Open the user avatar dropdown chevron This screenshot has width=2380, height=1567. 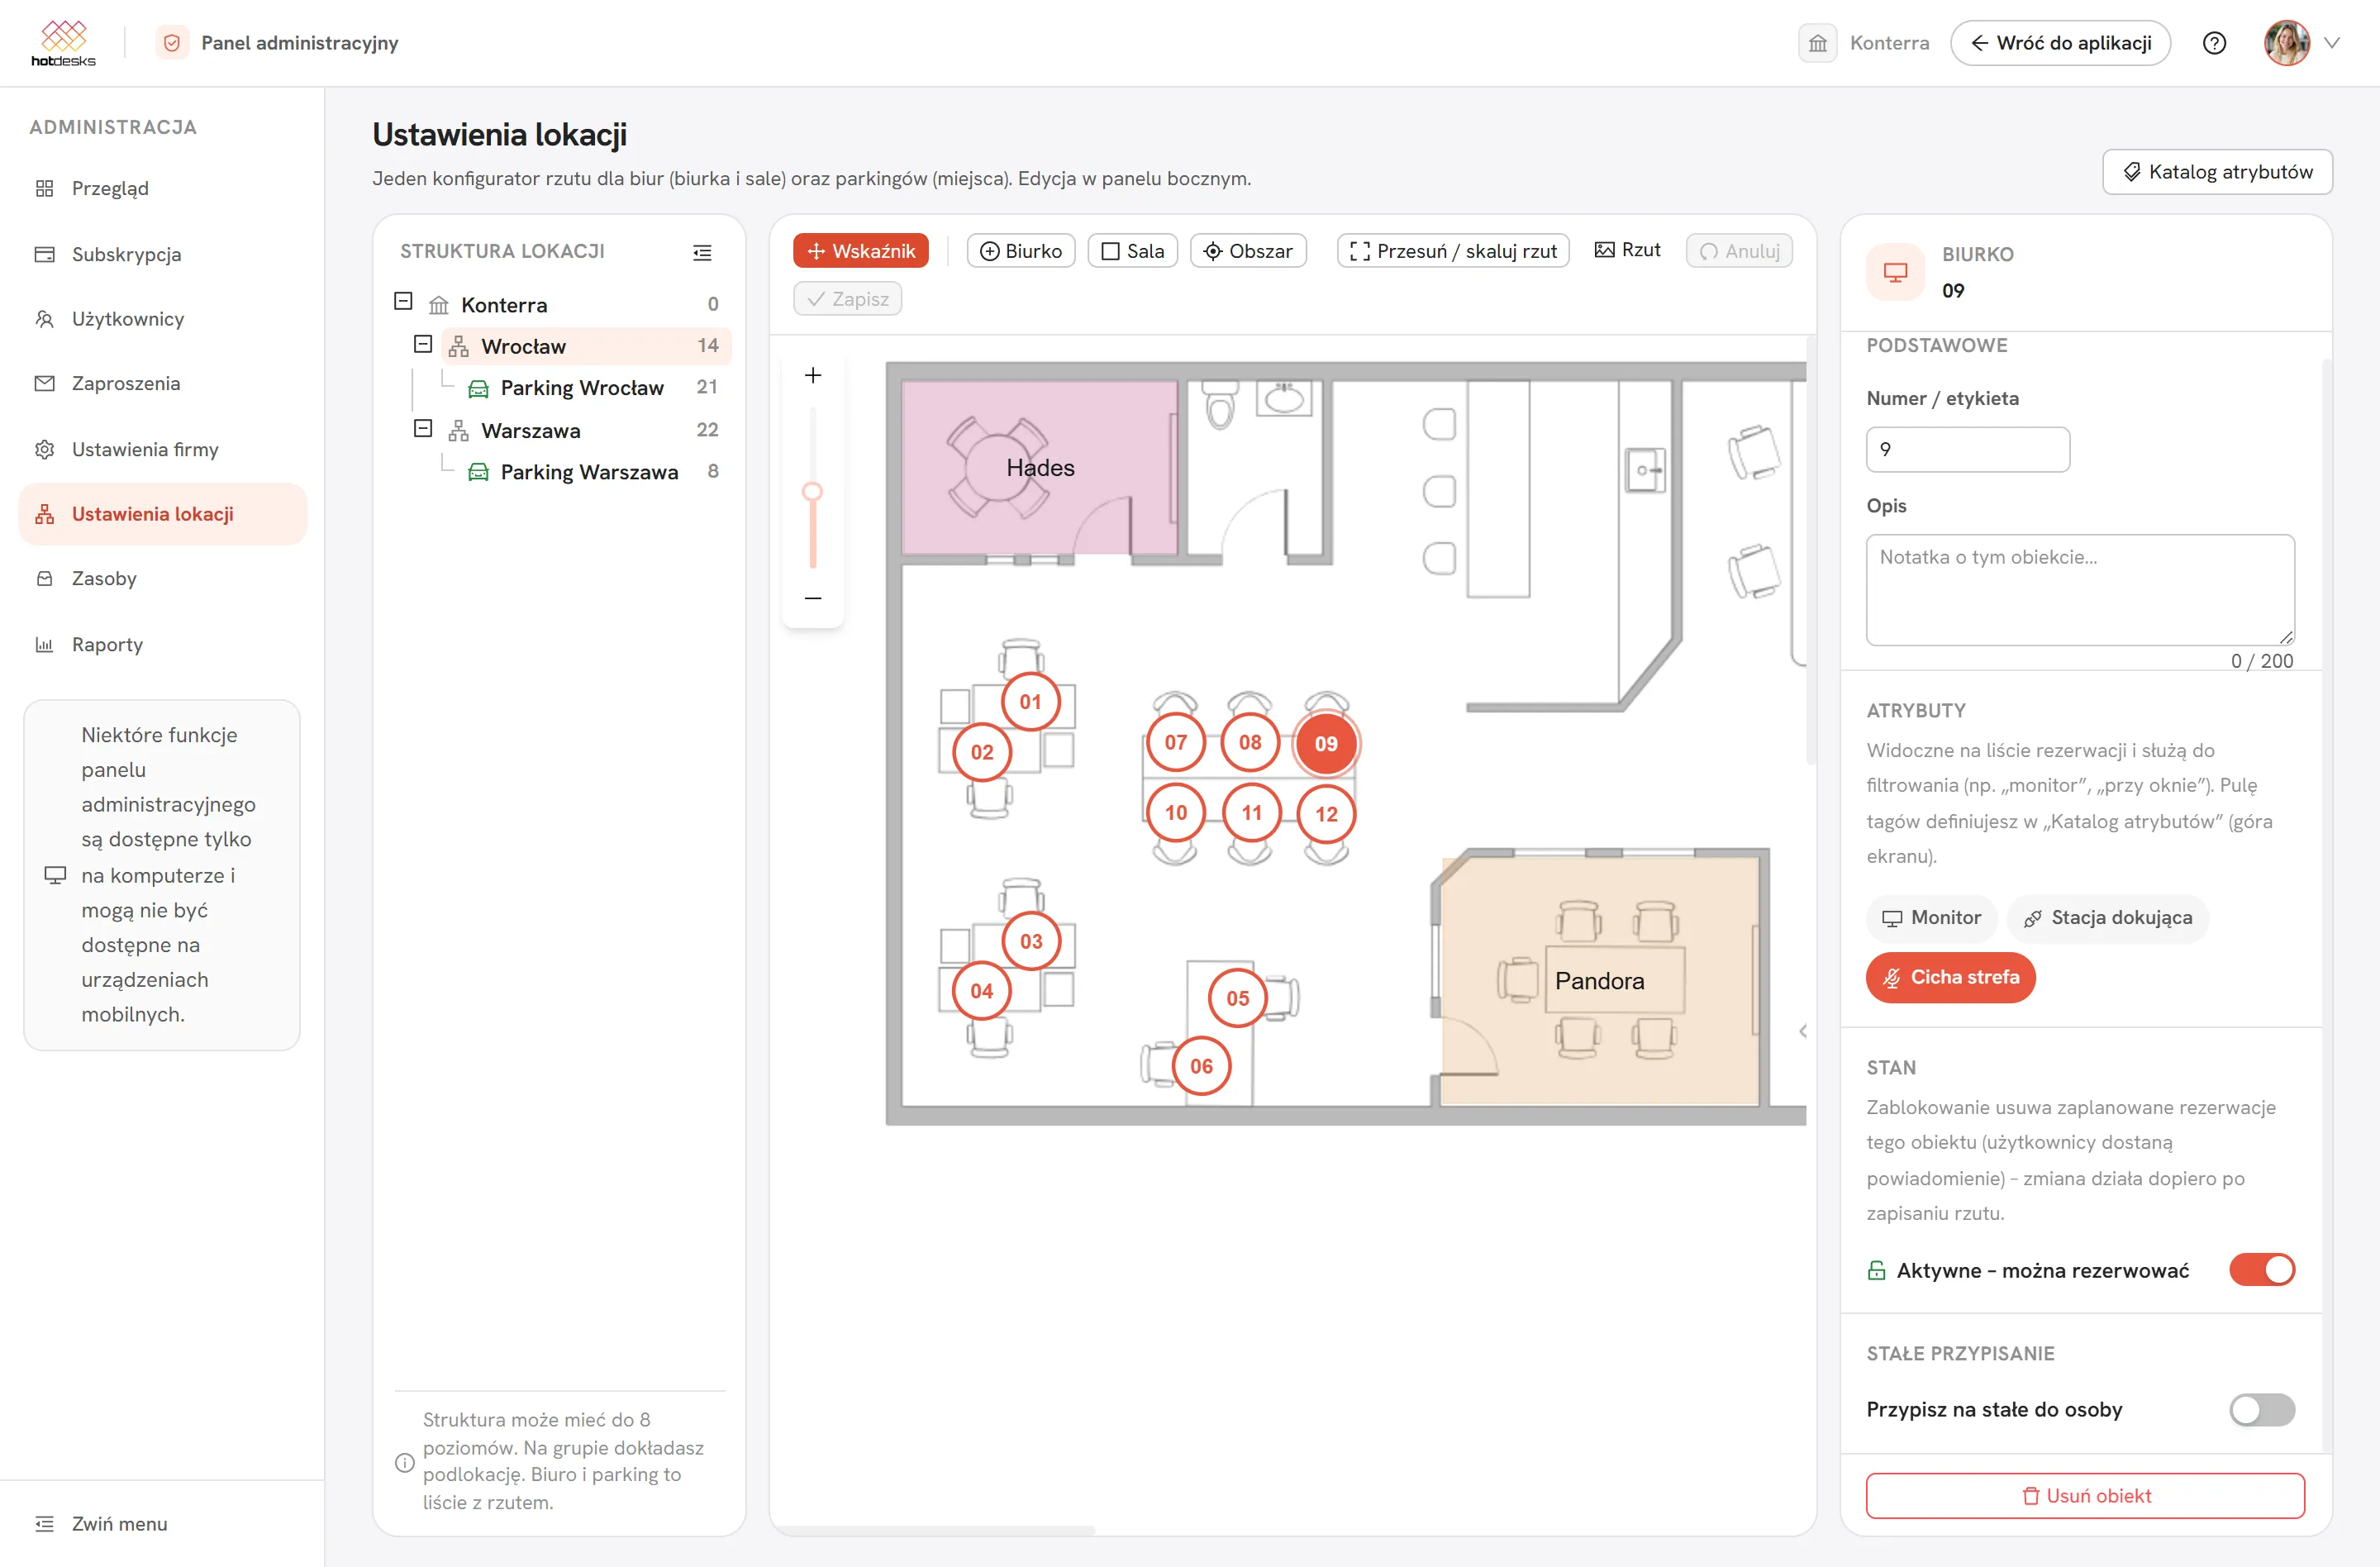point(2333,43)
